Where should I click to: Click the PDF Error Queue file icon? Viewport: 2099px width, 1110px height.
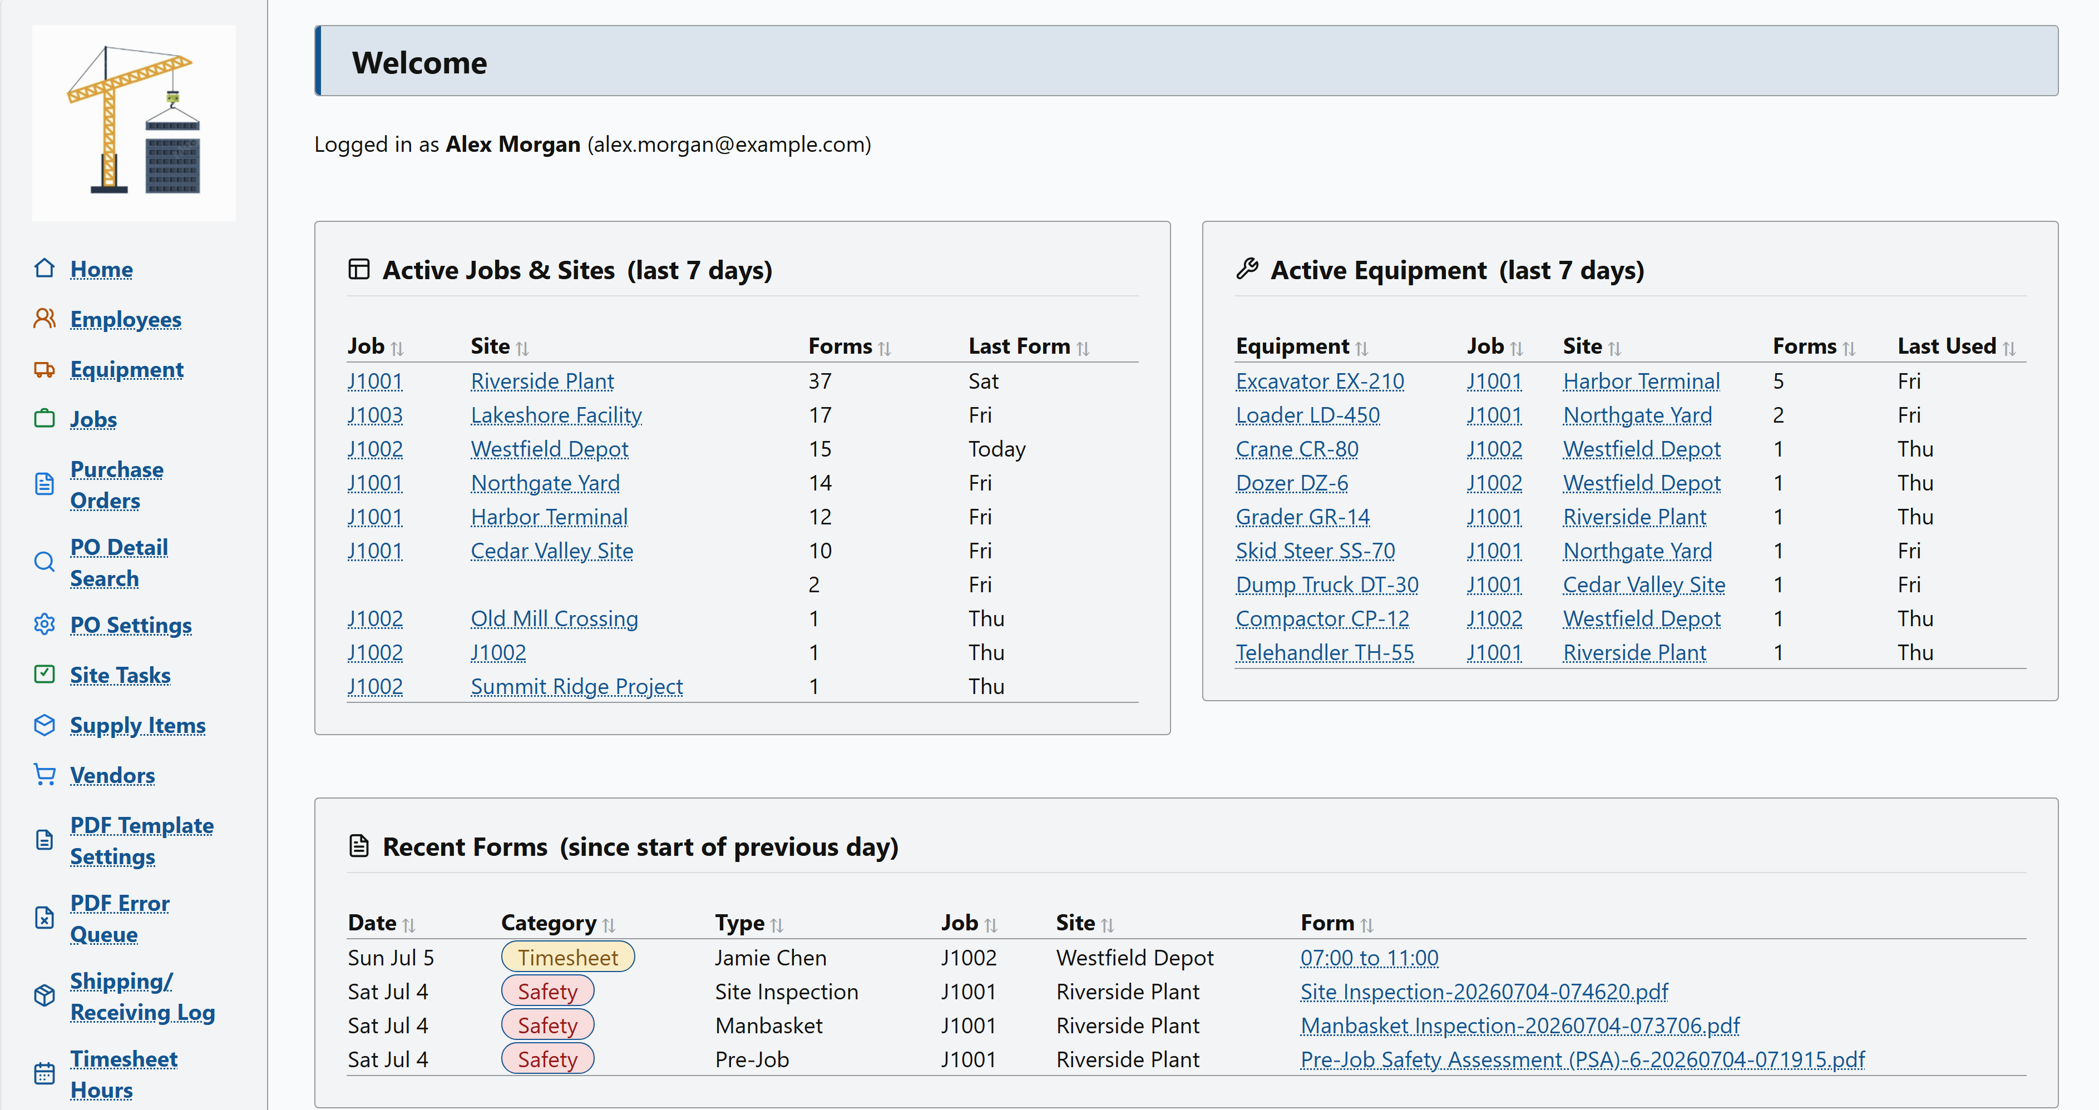(x=45, y=918)
